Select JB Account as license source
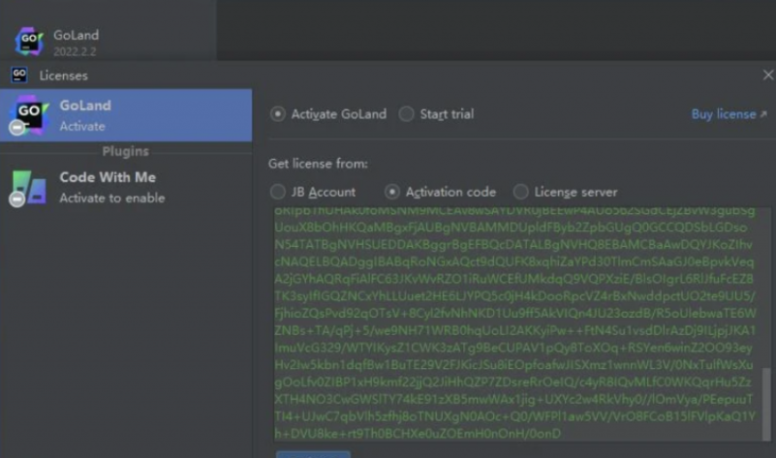The height and width of the screenshot is (458, 776). pos(278,192)
